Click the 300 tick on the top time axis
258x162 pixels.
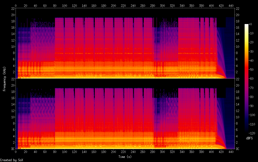click(163, 5)
